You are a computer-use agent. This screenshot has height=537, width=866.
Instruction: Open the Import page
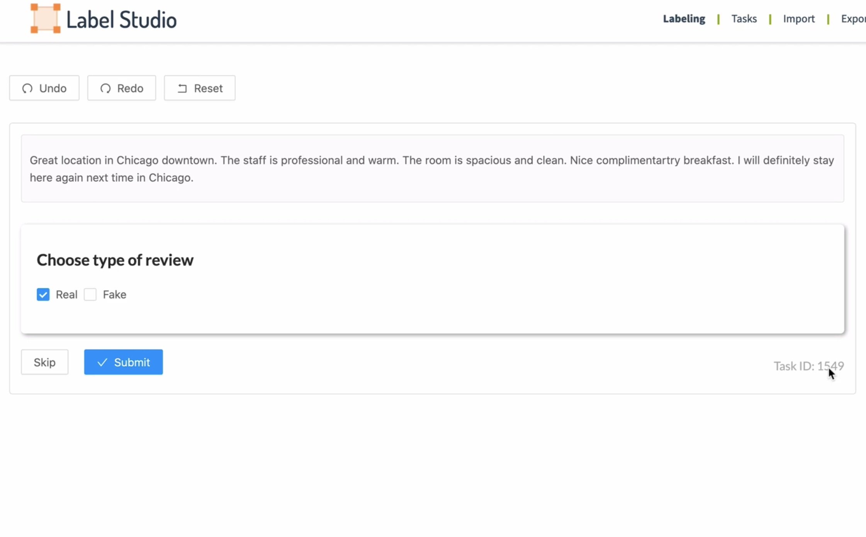pyautogui.click(x=799, y=19)
